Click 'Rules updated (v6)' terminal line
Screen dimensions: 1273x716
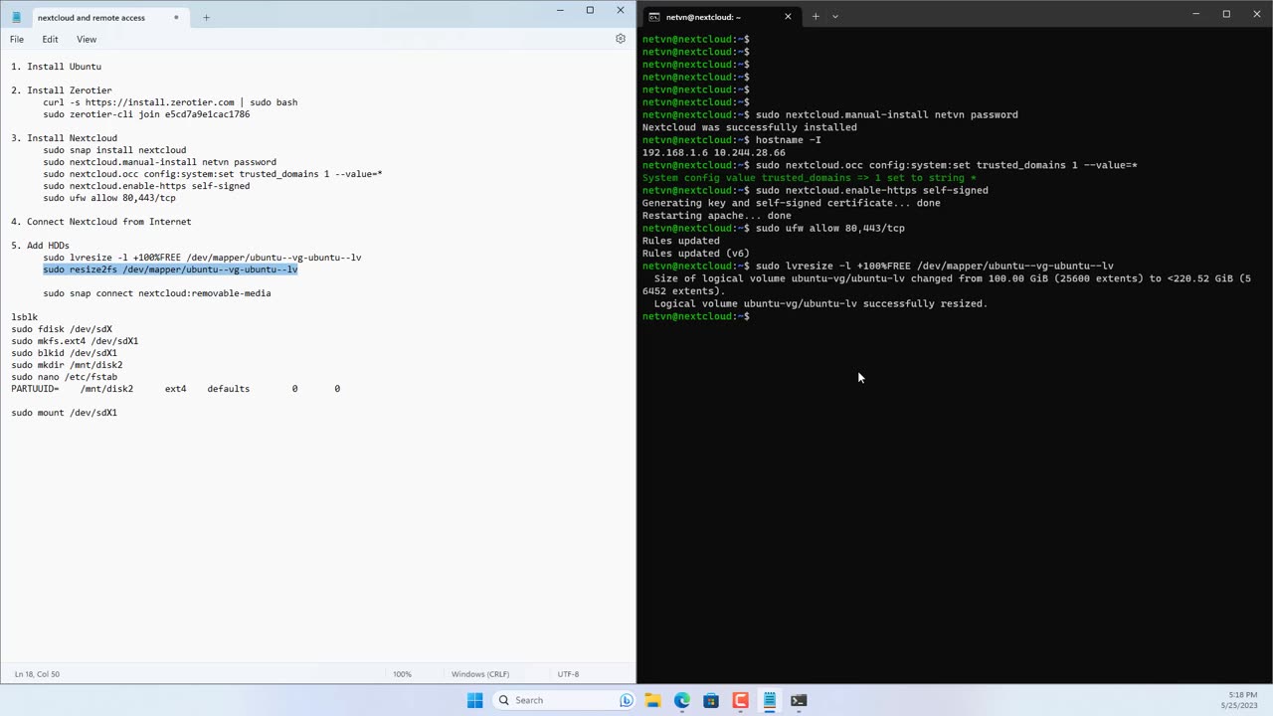[x=695, y=254]
